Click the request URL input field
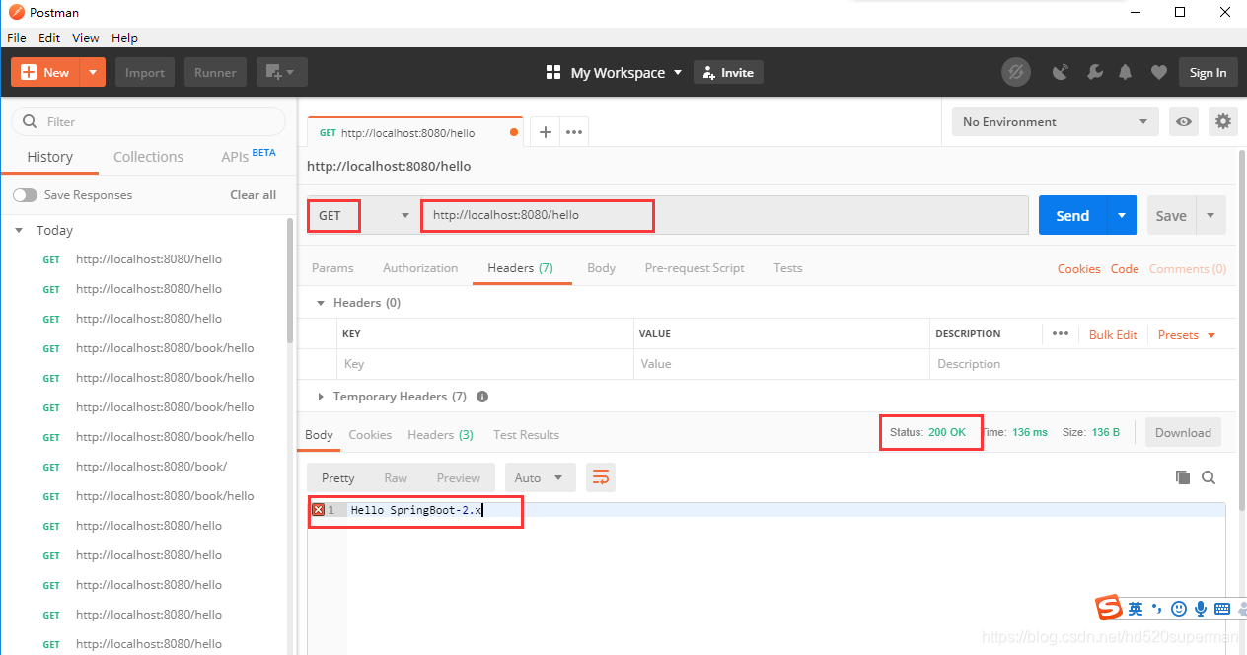 [x=725, y=215]
